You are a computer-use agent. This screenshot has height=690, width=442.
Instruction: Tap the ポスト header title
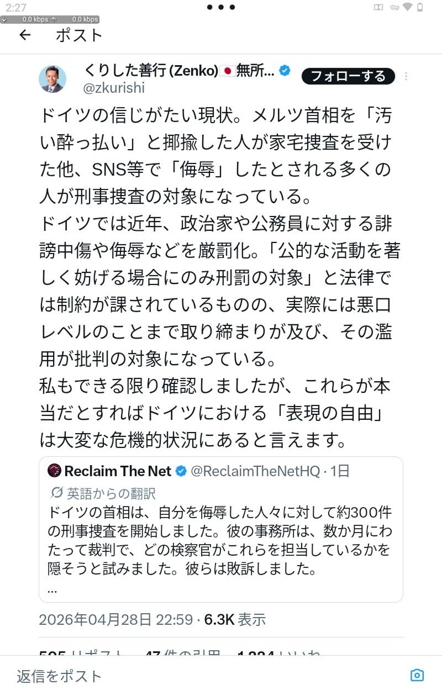tap(79, 35)
